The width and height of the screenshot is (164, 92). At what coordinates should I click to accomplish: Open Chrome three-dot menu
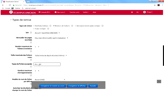click(162, 5)
